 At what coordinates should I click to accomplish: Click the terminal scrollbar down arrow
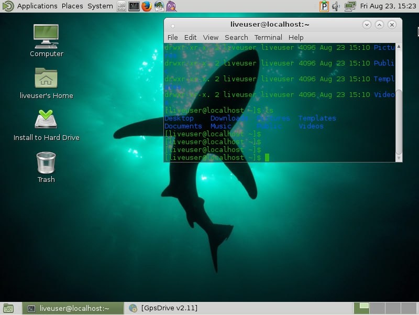pos(399,158)
